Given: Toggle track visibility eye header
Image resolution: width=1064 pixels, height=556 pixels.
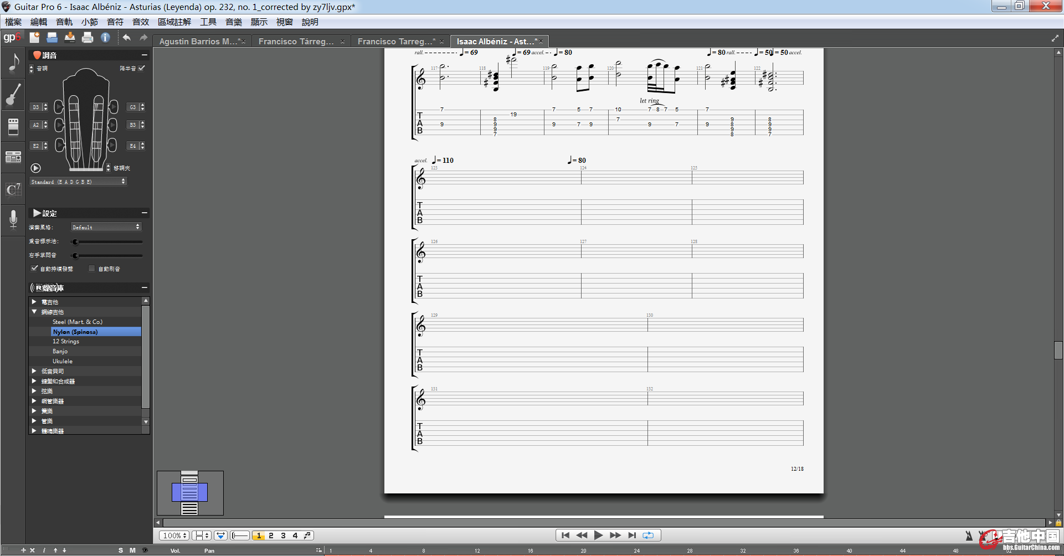Looking at the screenshot, I should 145,550.
